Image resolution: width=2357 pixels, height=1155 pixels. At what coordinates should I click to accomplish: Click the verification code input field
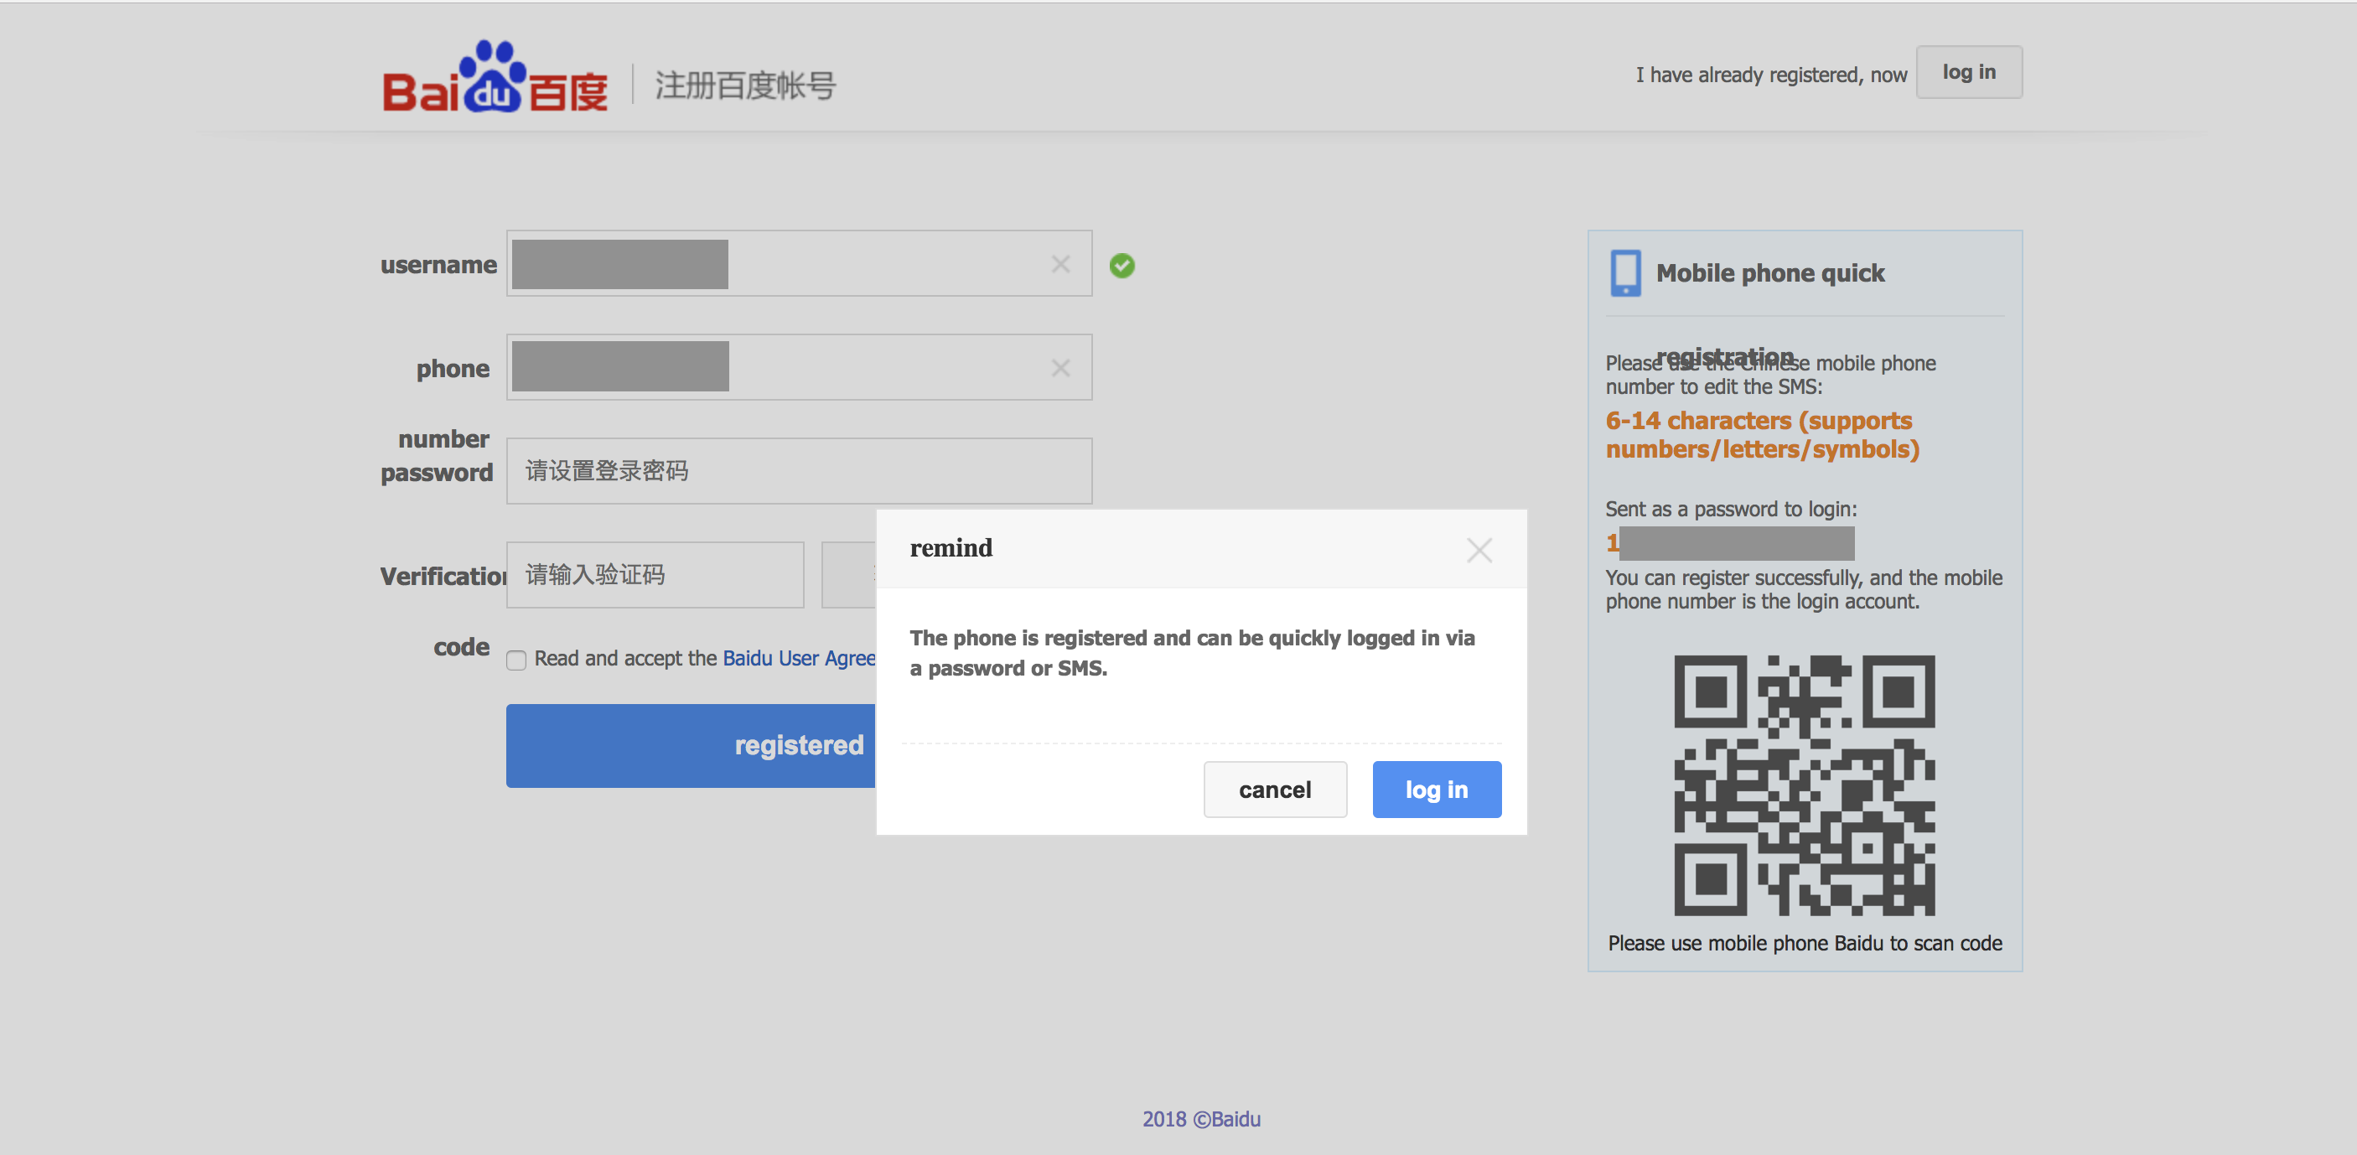[x=655, y=575]
